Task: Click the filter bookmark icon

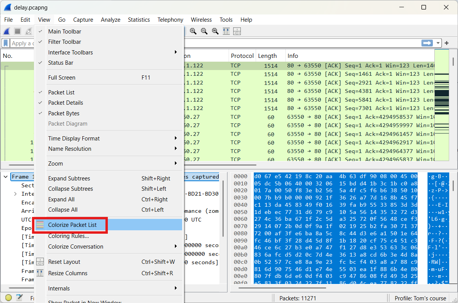Action: pos(6,43)
